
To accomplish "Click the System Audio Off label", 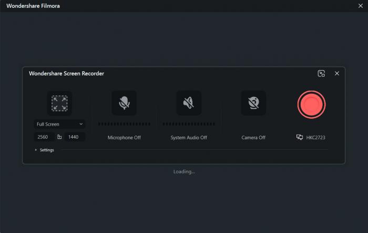I will [x=189, y=138].
